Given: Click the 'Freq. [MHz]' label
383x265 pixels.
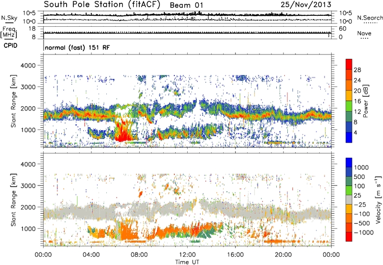Looking at the screenshot, I should (x=9, y=32).
